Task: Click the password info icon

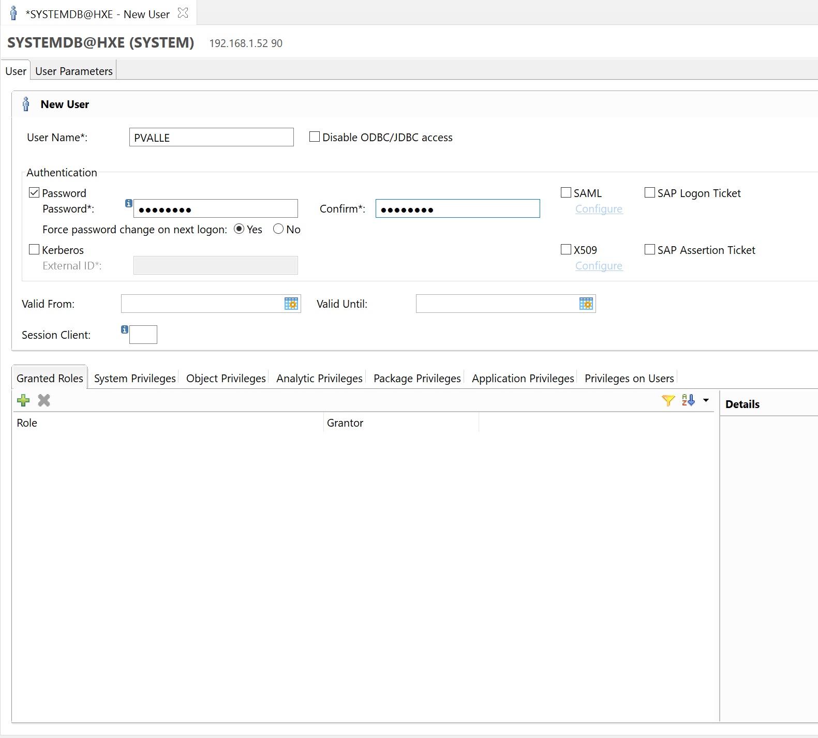Action: pos(129,203)
